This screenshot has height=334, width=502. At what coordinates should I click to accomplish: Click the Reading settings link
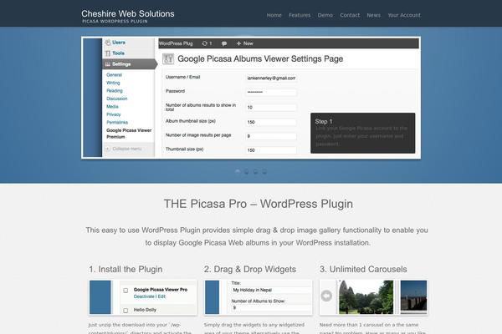tap(115, 91)
